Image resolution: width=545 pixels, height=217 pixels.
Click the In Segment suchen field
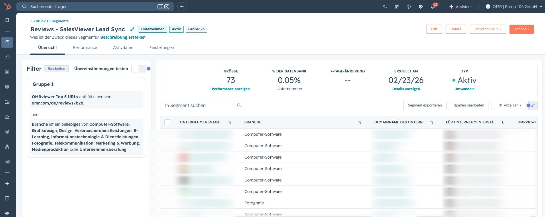203,105
